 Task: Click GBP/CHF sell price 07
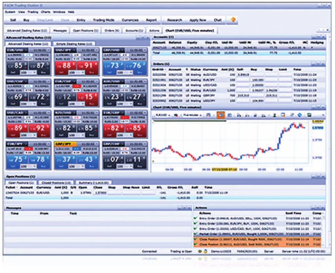coord(114,159)
